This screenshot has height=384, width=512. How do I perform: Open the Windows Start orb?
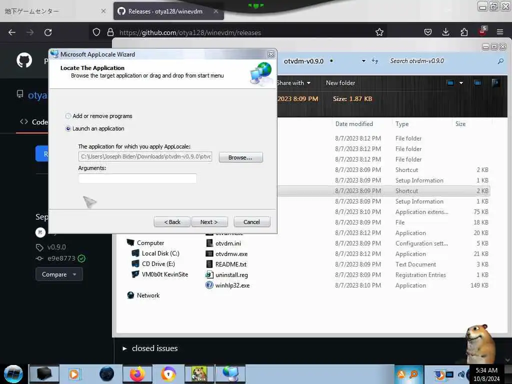[x=13, y=374]
